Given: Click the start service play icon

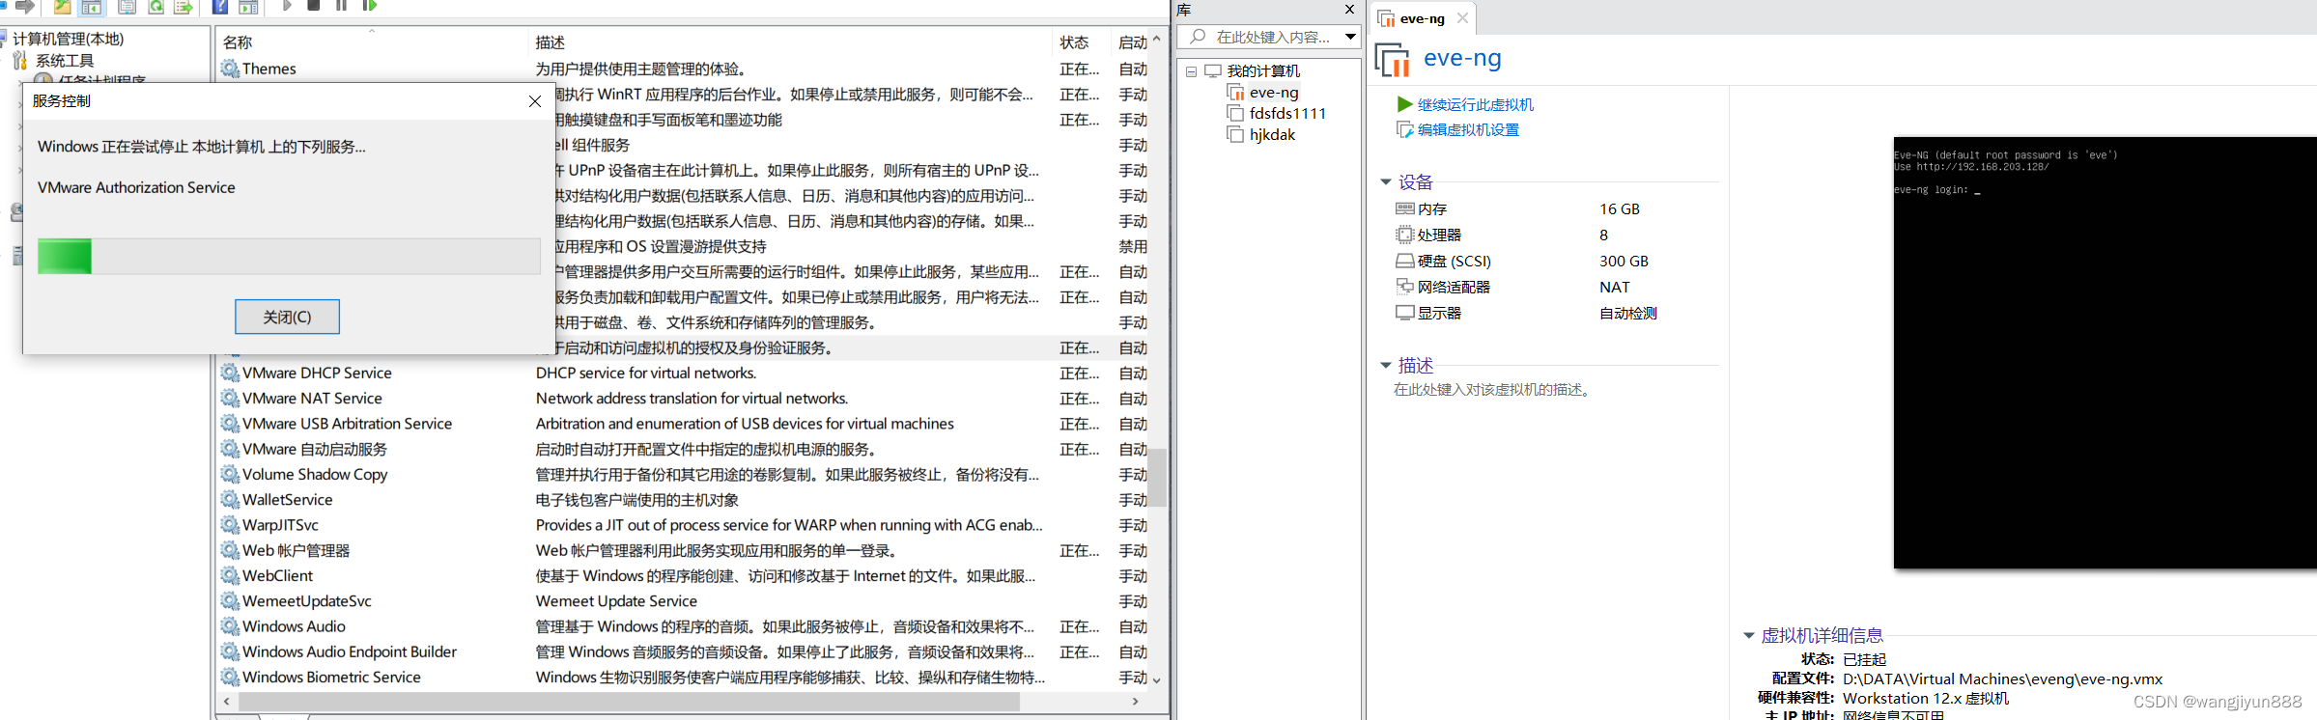Looking at the screenshot, I should click(287, 6).
